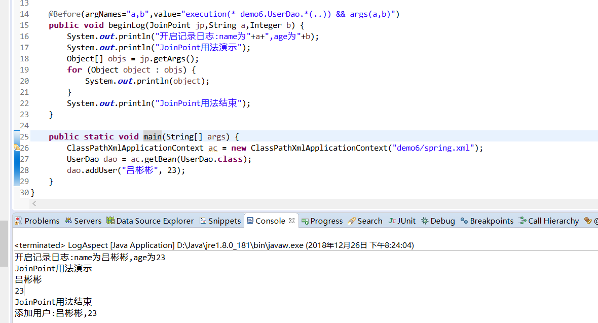
Task: Click the partially visible tab icon after Call Hierarchy
Action: point(588,221)
